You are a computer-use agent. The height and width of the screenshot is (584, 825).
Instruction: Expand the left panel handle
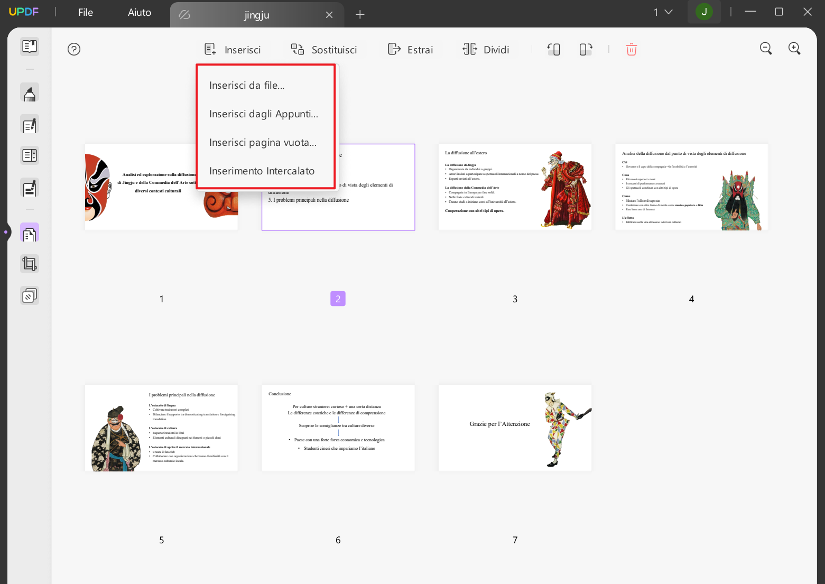(x=6, y=232)
